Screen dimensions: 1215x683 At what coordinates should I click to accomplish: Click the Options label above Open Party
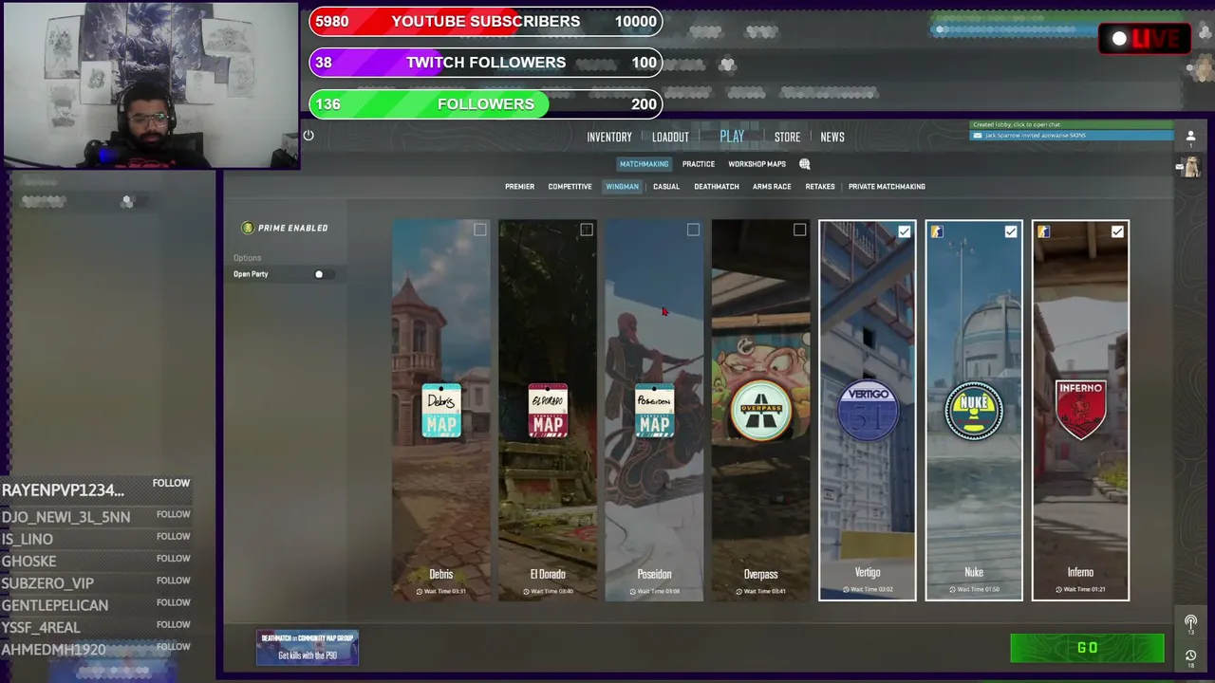tap(247, 258)
